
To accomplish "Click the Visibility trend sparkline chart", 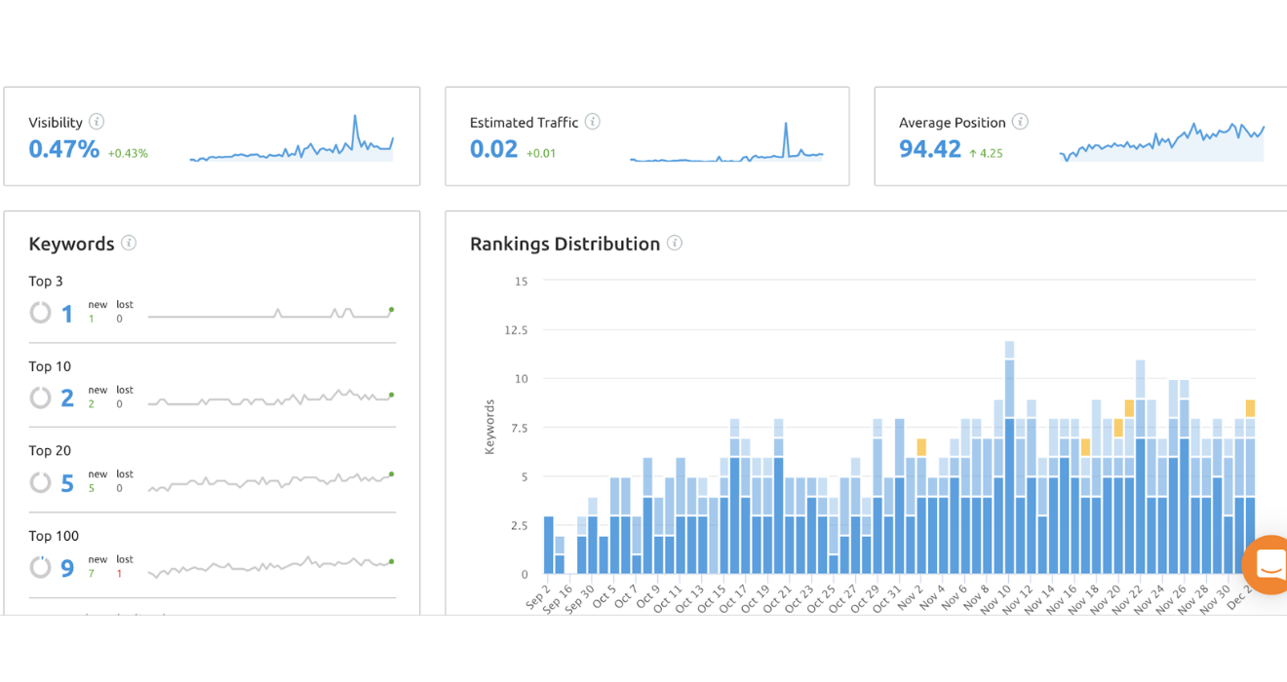I will [x=291, y=144].
